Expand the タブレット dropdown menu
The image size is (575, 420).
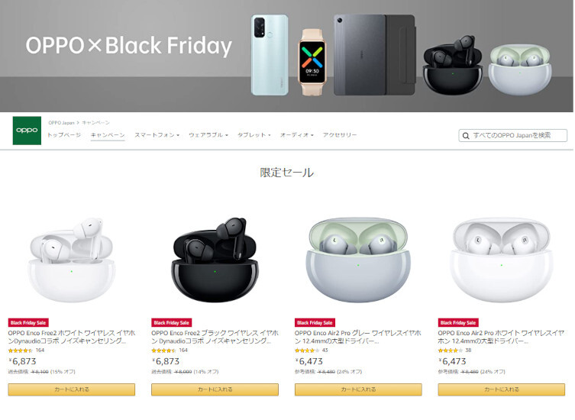click(254, 135)
